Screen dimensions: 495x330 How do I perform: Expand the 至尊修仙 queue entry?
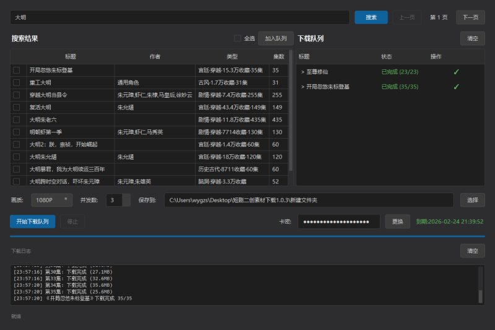[x=303, y=72]
